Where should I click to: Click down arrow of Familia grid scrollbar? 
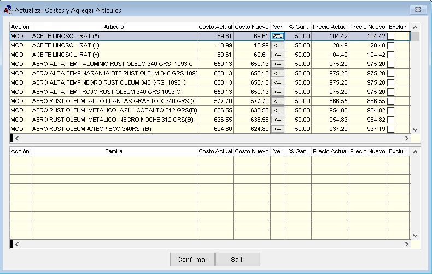(x=415, y=235)
